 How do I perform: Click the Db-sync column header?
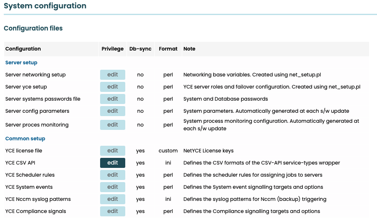140,49
